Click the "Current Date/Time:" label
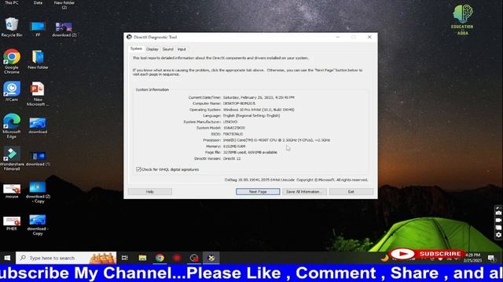 point(204,97)
